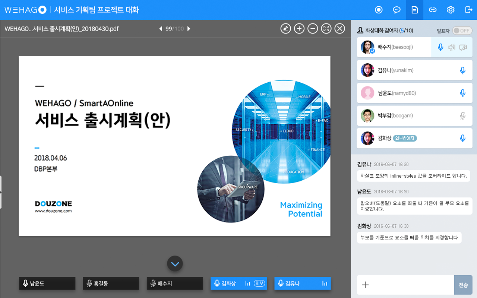
Task: Click PDF filename WEHAGO...서비스 출시계획(안)_20180430.pdf
Action: tap(61, 29)
